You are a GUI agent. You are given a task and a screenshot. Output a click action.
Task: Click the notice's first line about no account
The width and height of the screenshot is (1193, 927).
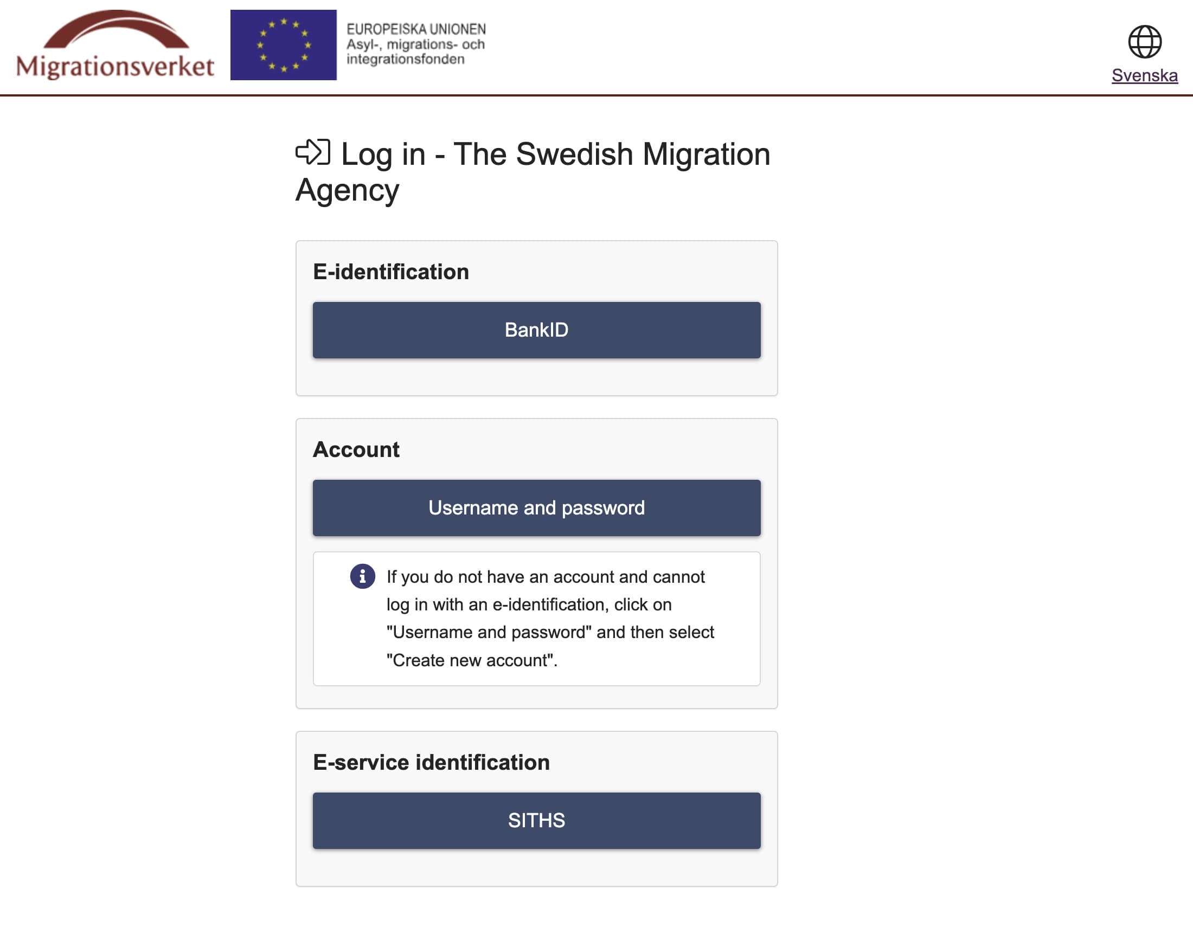click(x=545, y=576)
